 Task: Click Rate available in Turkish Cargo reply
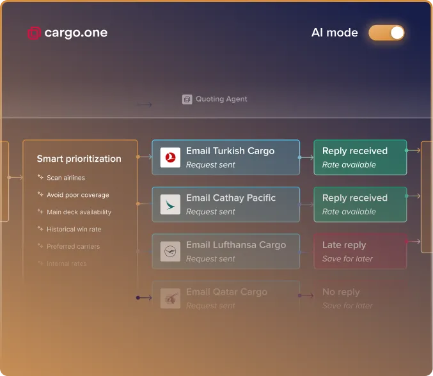(x=349, y=165)
